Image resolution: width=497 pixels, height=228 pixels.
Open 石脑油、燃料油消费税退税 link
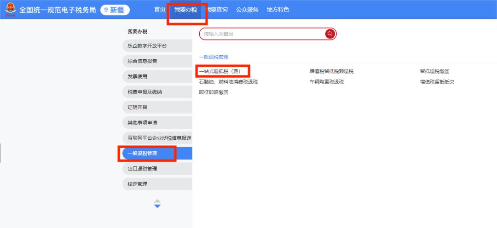pyautogui.click(x=228, y=82)
